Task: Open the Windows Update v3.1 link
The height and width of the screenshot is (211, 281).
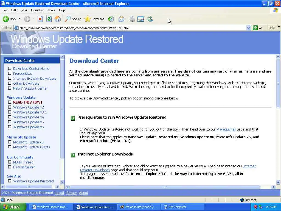Action: pos(30,112)
